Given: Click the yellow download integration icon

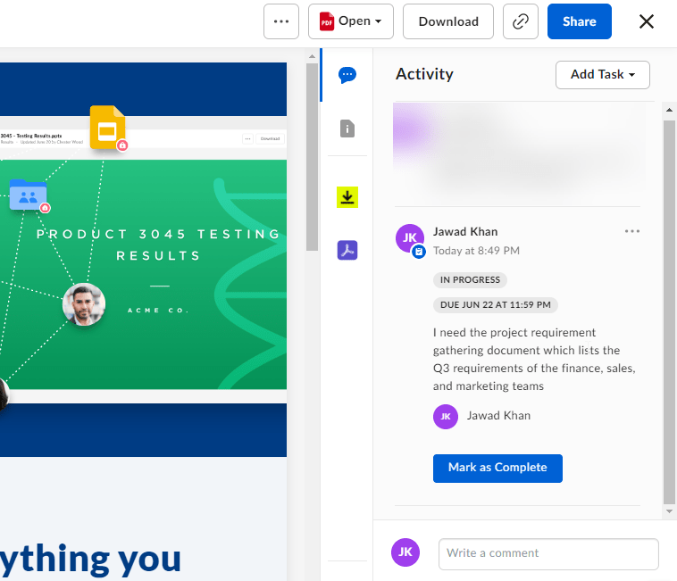Looking at the screenshot, I should 347,197.
